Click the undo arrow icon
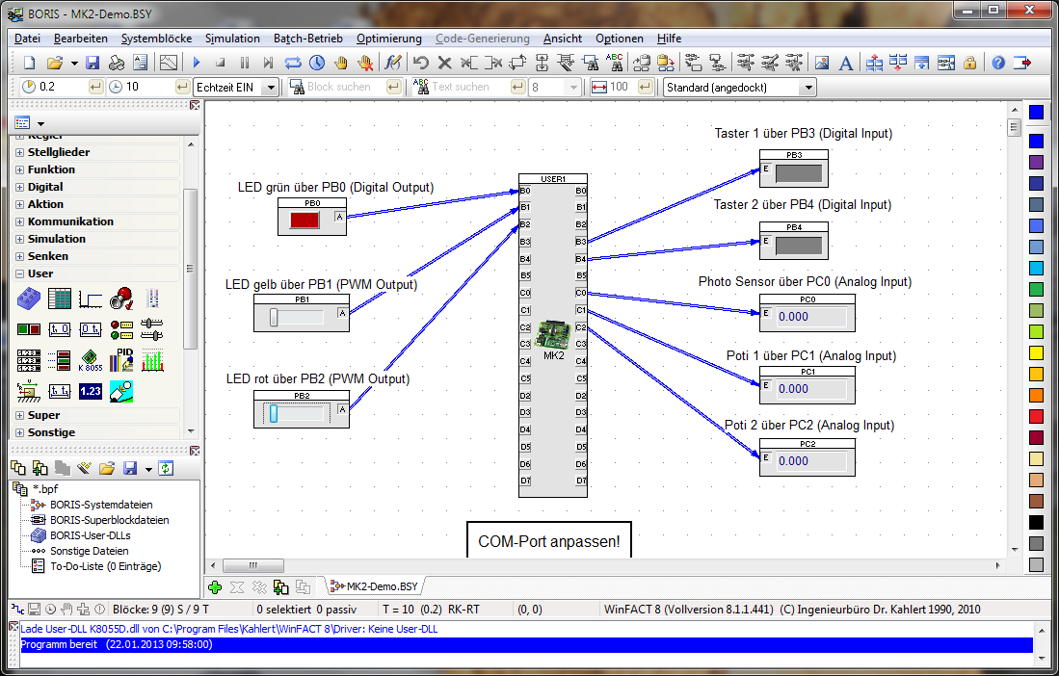This screenshot has height=676, width=1059. point(421,63)
